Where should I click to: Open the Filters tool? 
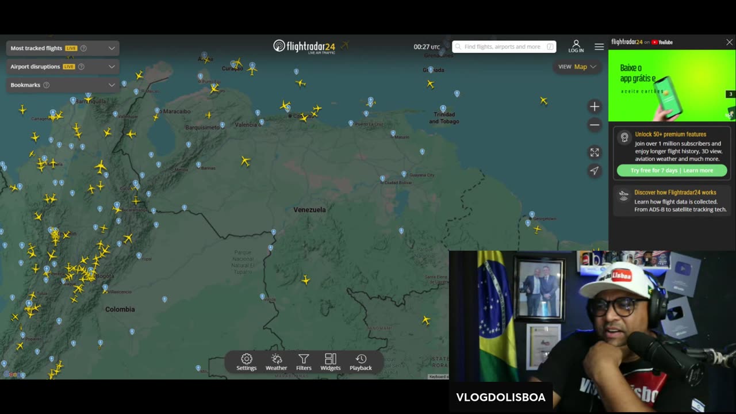point(304,362)
